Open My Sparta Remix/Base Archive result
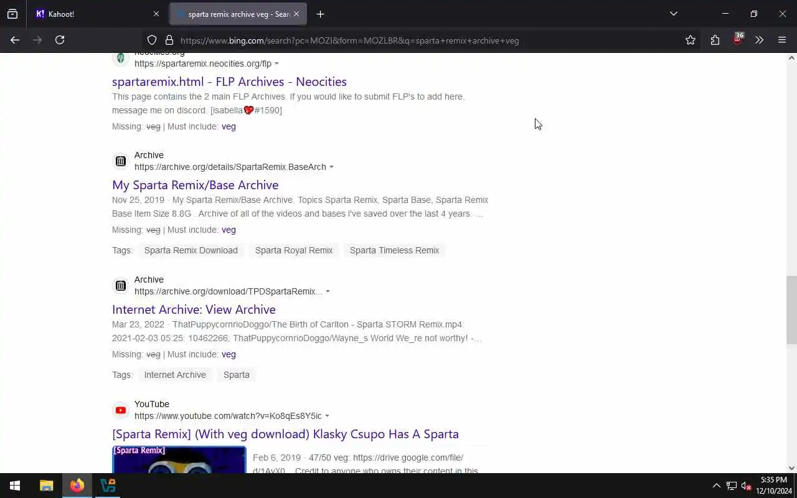The height and width of the screenshot is (498, 797). tap(195, 185)
